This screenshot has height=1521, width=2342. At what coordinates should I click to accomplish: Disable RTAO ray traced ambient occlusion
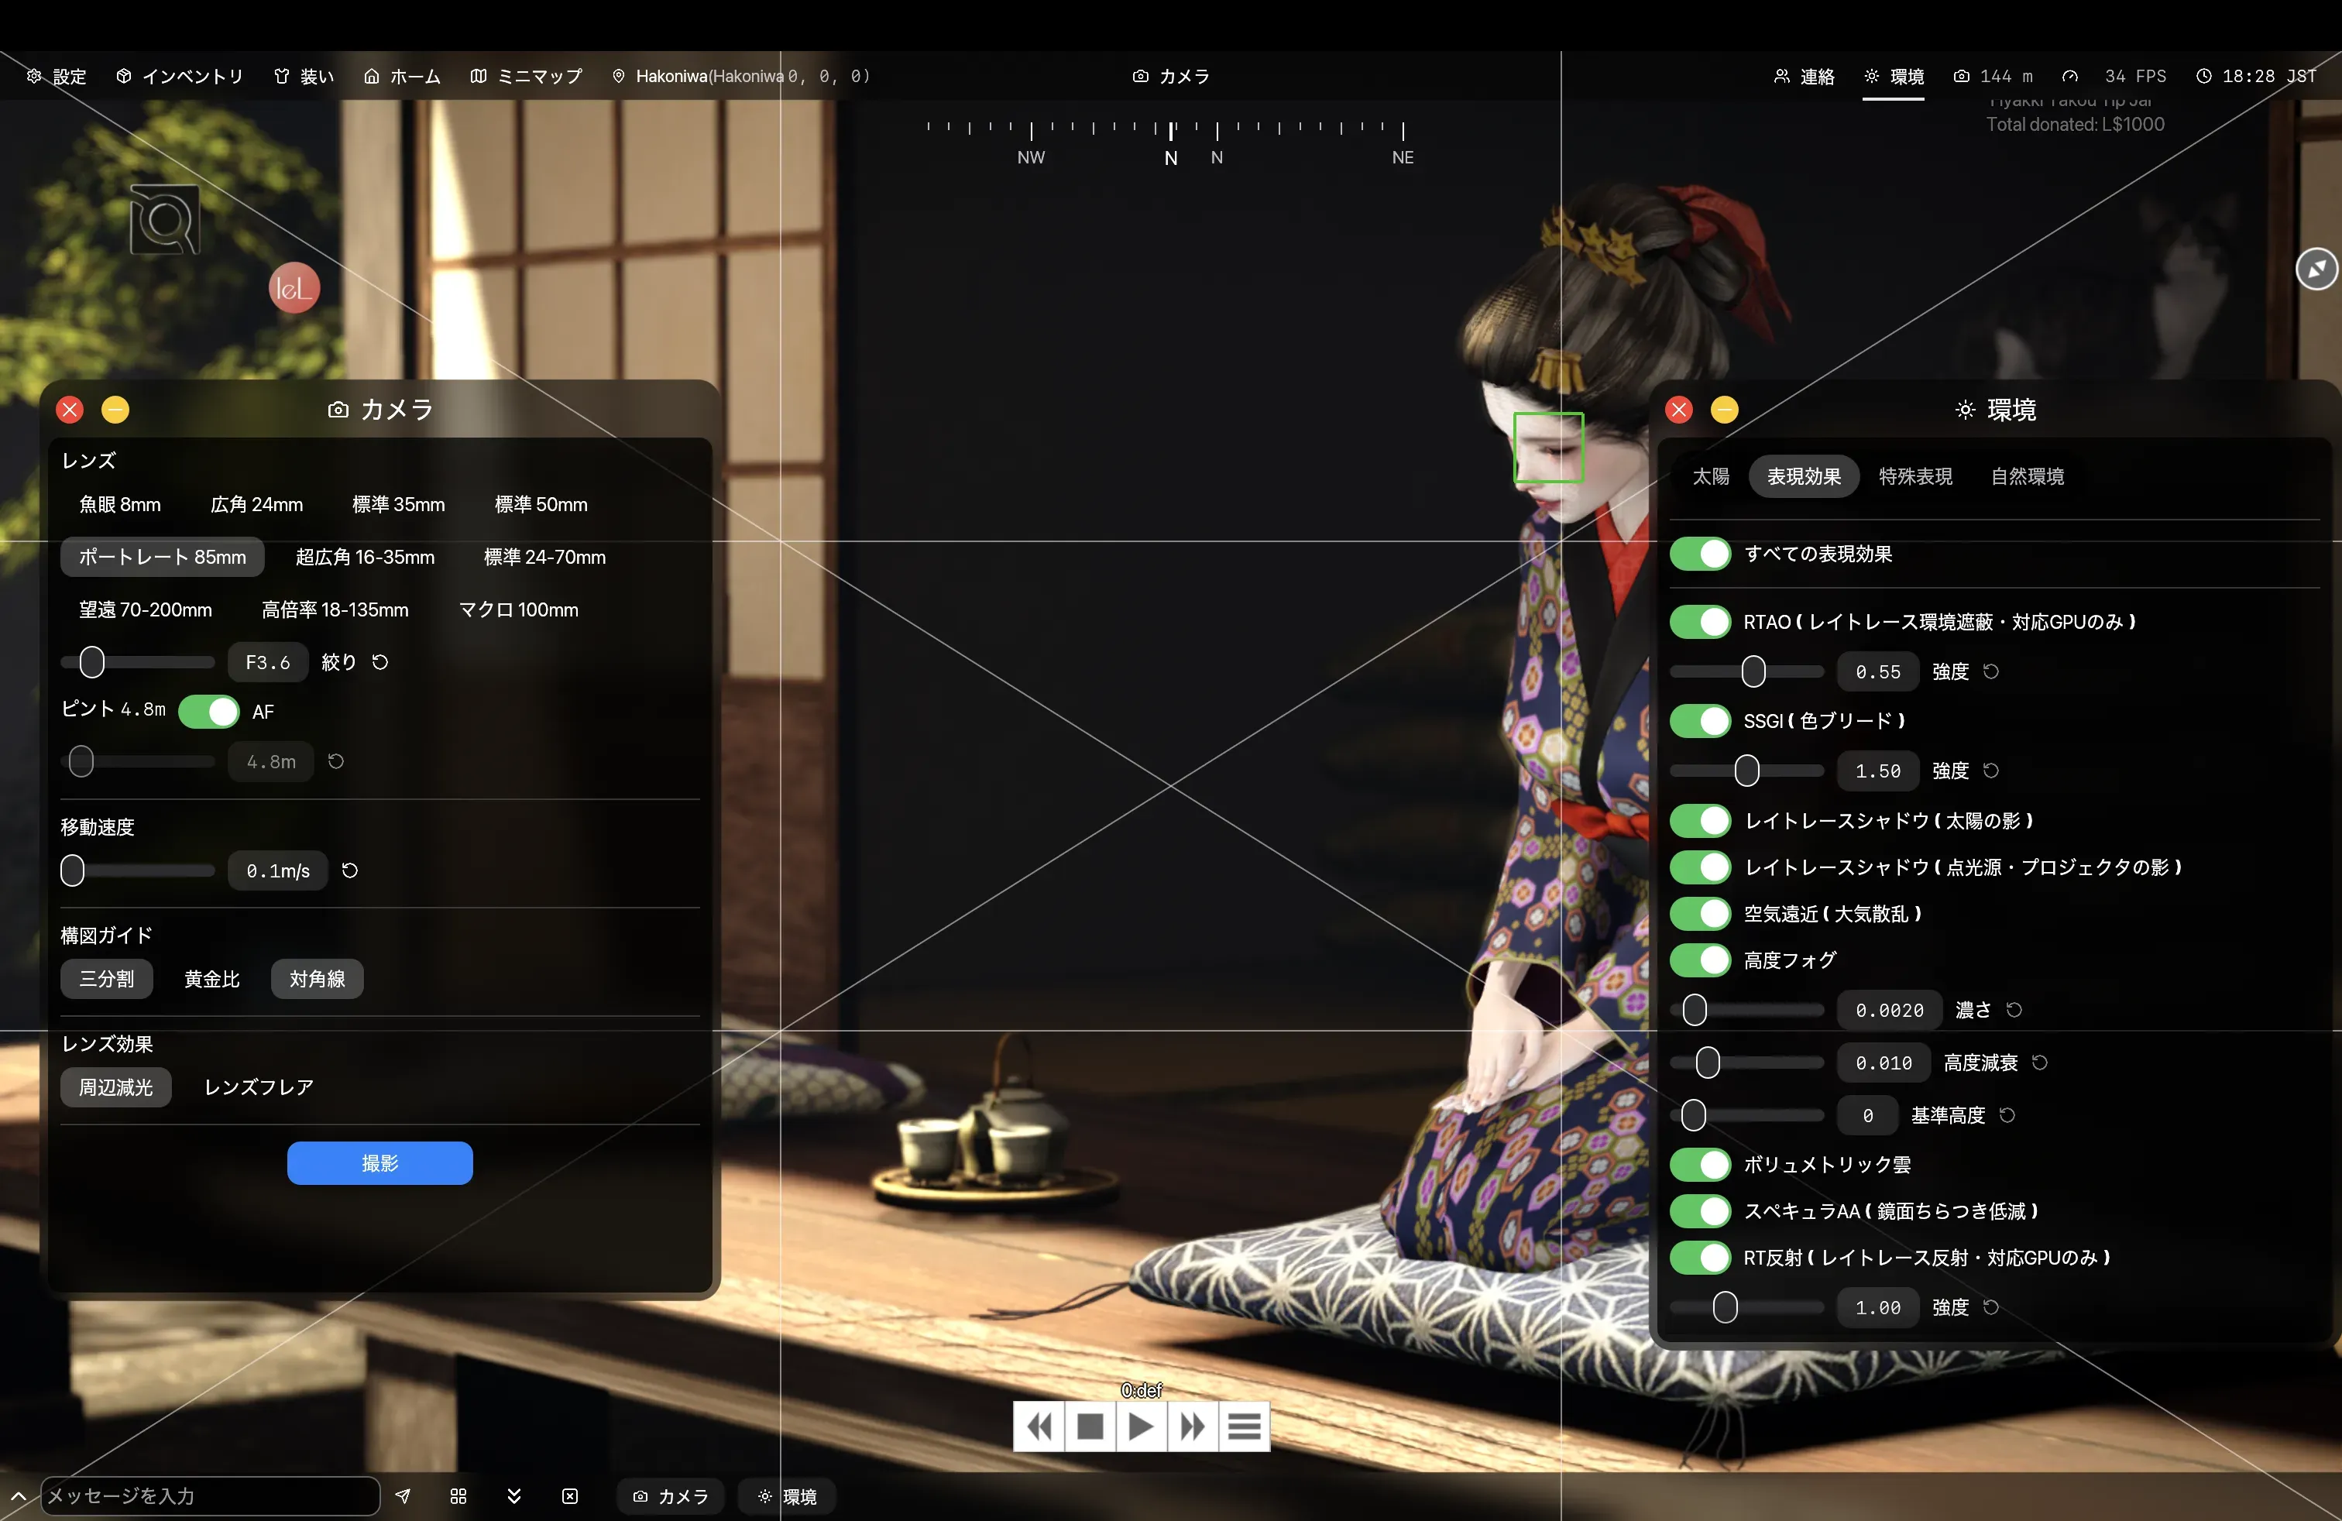point(1701,622)
